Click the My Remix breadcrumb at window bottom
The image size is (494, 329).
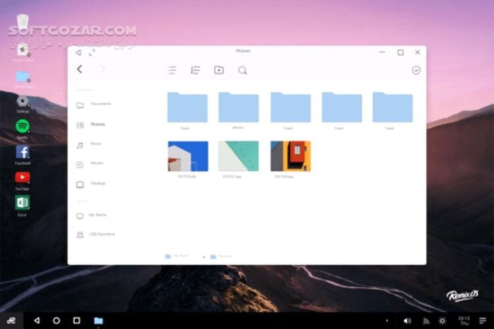click(177, 256)
